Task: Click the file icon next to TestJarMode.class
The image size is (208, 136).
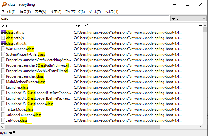Action: 3,109
